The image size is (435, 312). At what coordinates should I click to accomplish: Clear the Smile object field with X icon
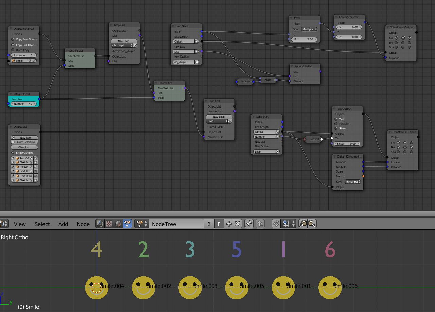tap(30, 61)
